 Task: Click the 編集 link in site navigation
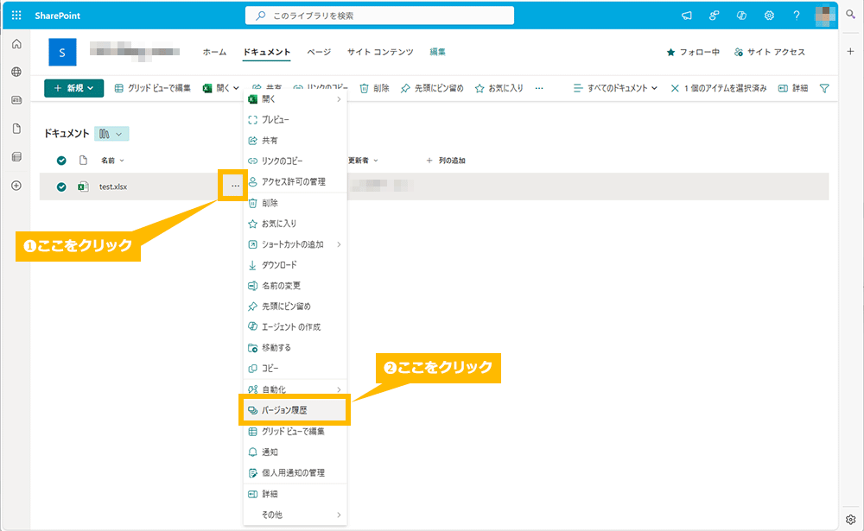coord(437,52)
